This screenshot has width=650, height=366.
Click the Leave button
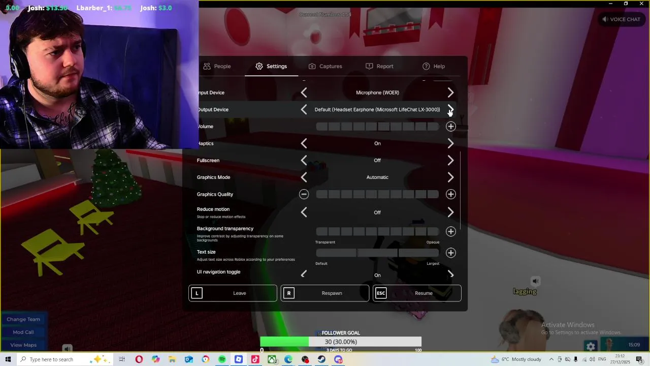click(233, 293)
